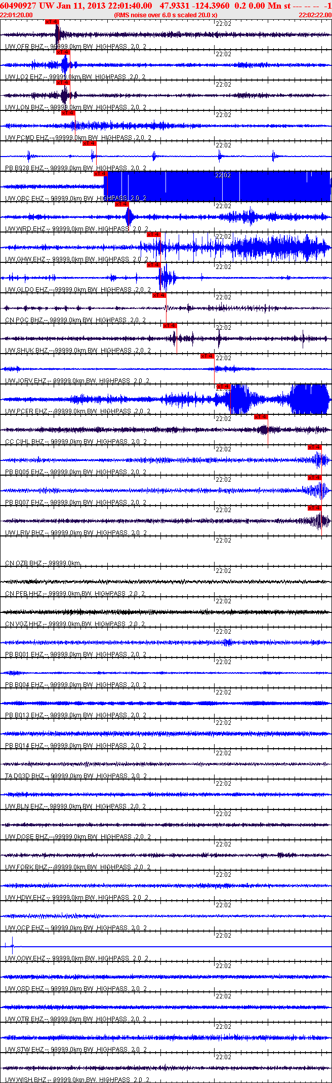The width and height of the screenshot is (332, 1083).
Task: Select station label "TA.D03D BHZ"
Action: tap(24, 776)
